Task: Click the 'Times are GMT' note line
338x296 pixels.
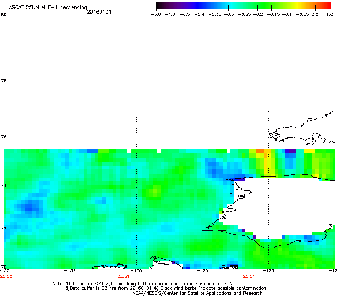Action: (143, 284)
